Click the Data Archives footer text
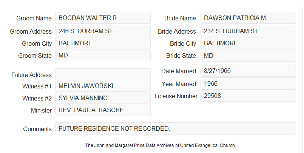 click(x=160, y=145)
